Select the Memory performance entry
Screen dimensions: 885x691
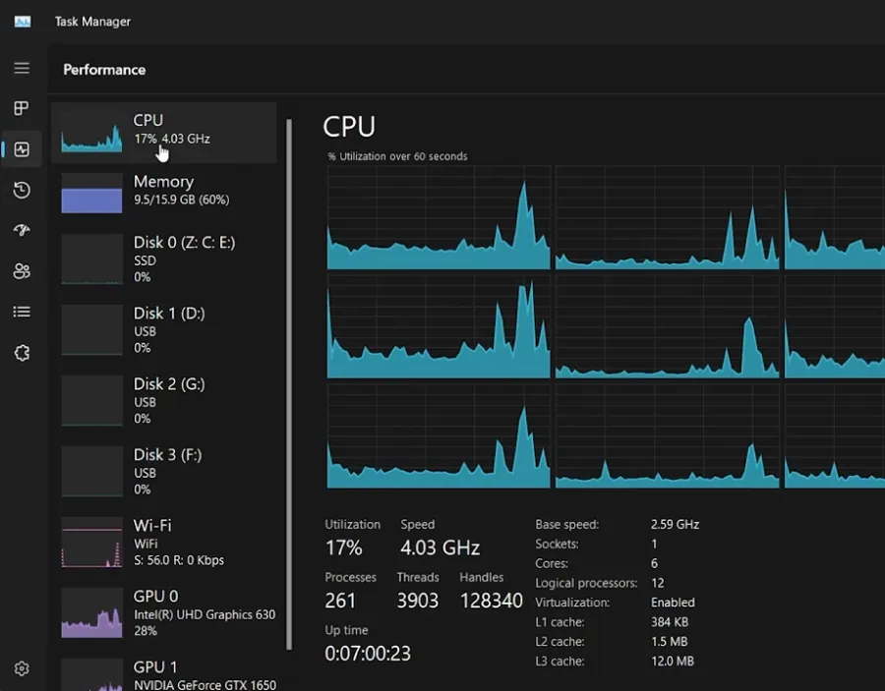[x=163, y=193]
